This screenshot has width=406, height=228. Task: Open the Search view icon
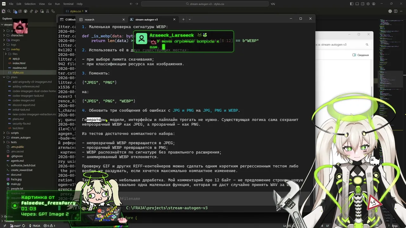pyautogui.click(x=9, y=11)
